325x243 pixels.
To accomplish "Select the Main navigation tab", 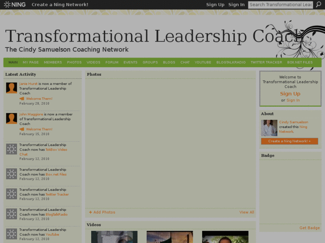I will point(13,62).
